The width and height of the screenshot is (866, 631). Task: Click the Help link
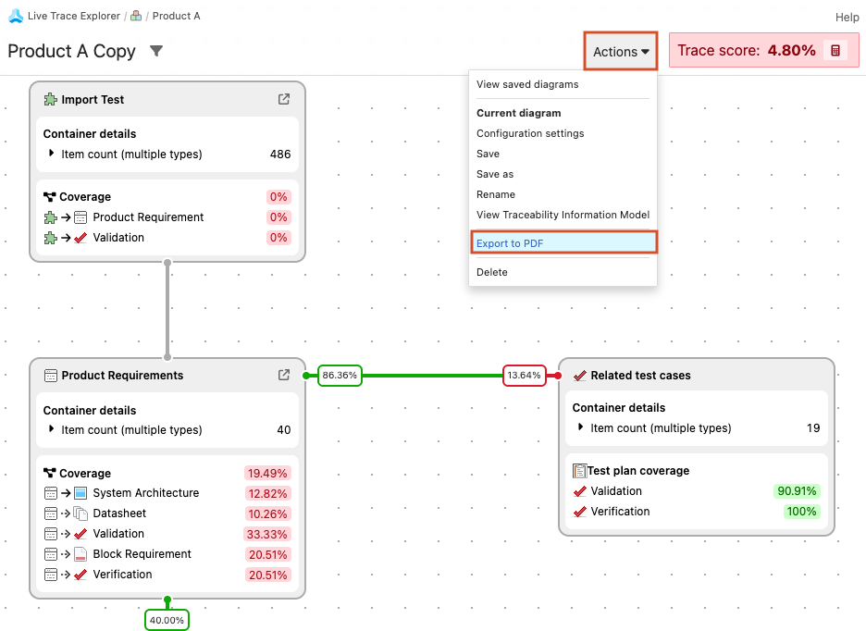pyautogui.click(x=847, y=17)
